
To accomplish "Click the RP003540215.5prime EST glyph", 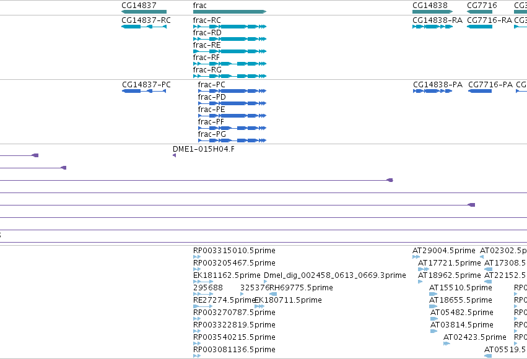I will (x=196, y=344).
